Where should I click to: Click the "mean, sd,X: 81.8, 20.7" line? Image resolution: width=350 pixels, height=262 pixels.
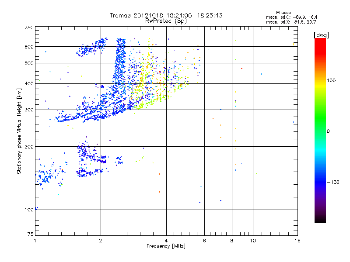click(291, 22)
